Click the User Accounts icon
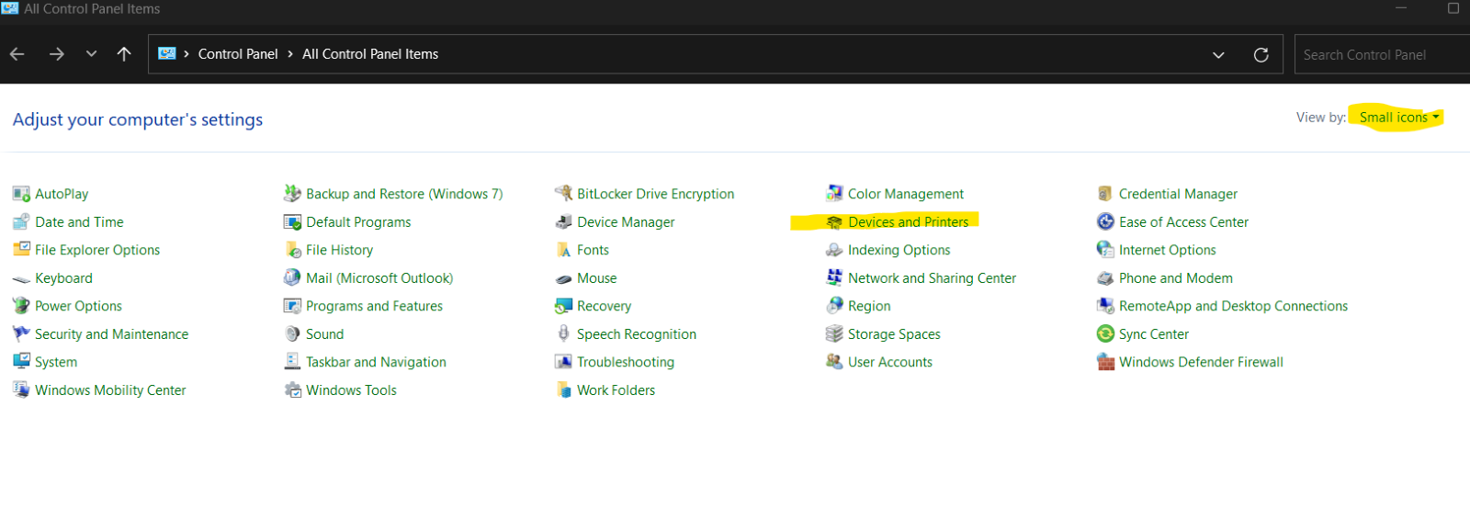The image size is (1470, 508). 834,362
